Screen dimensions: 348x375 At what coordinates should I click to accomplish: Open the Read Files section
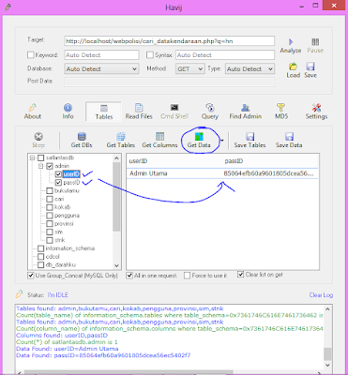[x=139, y=112]
